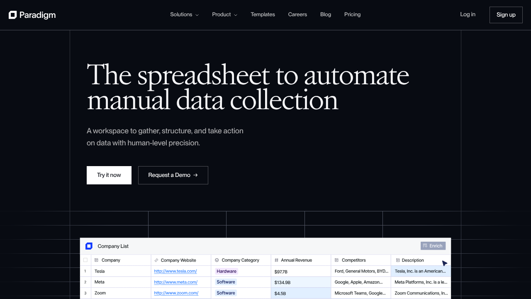Click the Enrich button on the spreadsheet

tap(433, 245)
